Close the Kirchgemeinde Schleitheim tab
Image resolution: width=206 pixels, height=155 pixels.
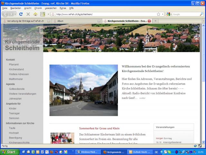click(149, 21)
